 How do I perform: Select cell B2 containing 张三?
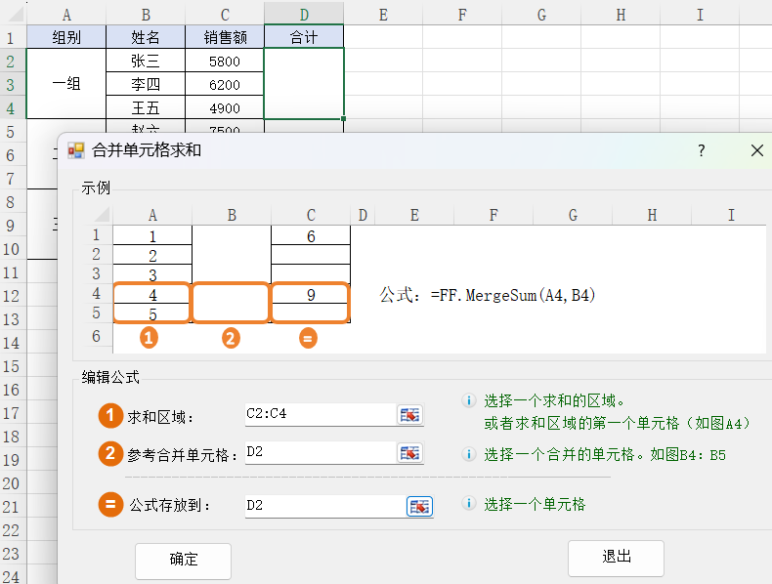[x=145, y=61]
